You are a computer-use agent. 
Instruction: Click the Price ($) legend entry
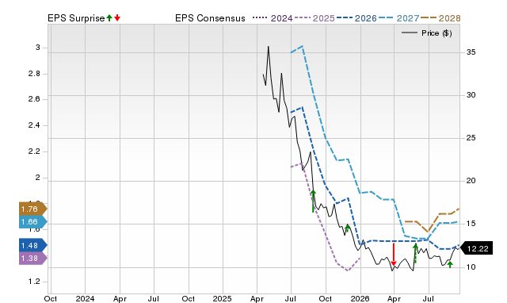click(x=426, y=33)
